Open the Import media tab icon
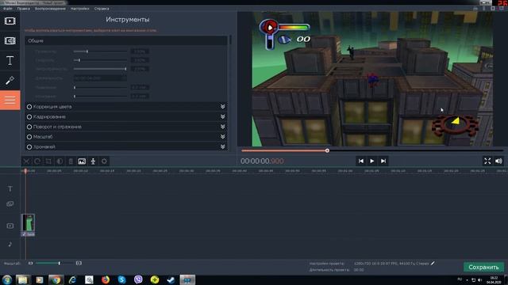 [x=10, y=21]
